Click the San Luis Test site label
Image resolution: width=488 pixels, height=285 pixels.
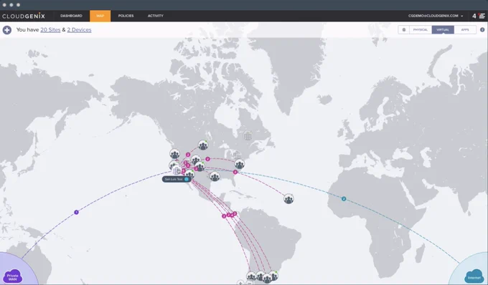point(177,179)
